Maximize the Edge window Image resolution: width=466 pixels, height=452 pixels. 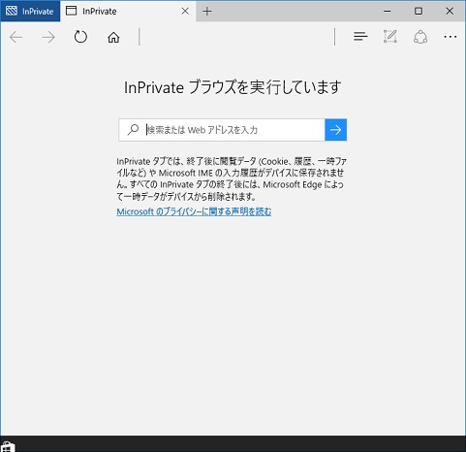[419, 12]
